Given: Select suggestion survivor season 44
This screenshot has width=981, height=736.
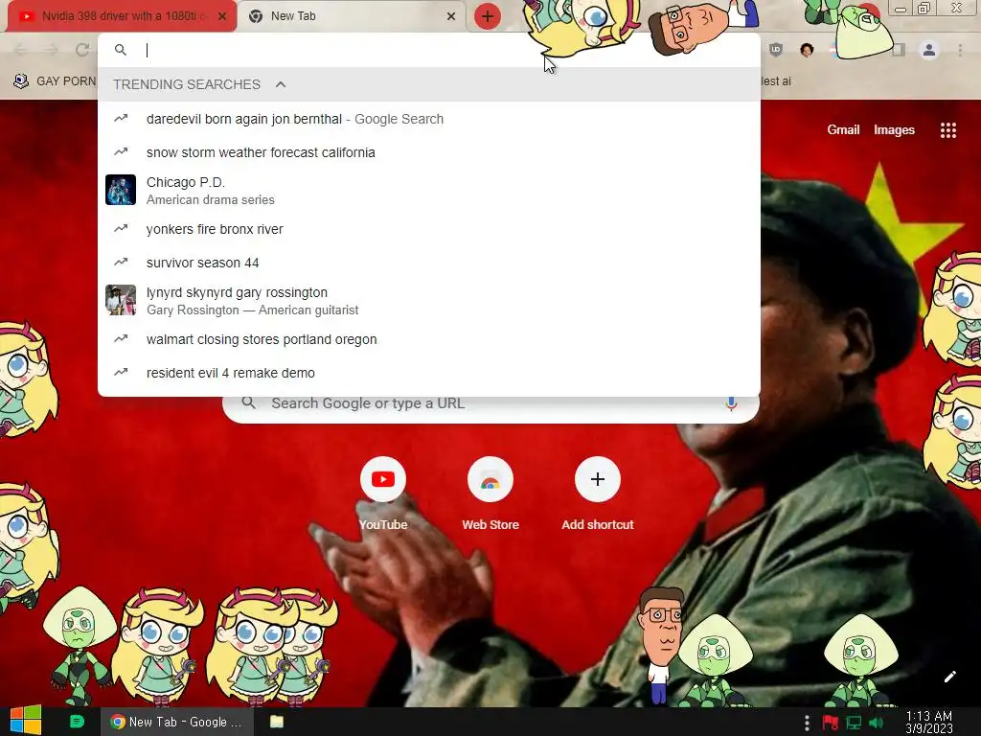Looking at the screenshot, I should pos(429,263).
